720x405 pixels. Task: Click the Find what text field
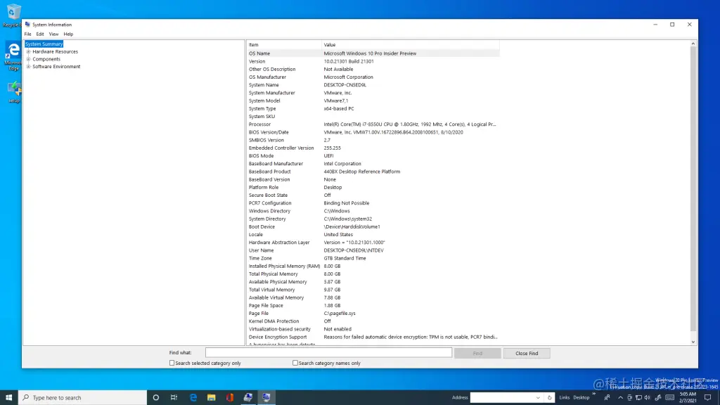coord(328,353)
